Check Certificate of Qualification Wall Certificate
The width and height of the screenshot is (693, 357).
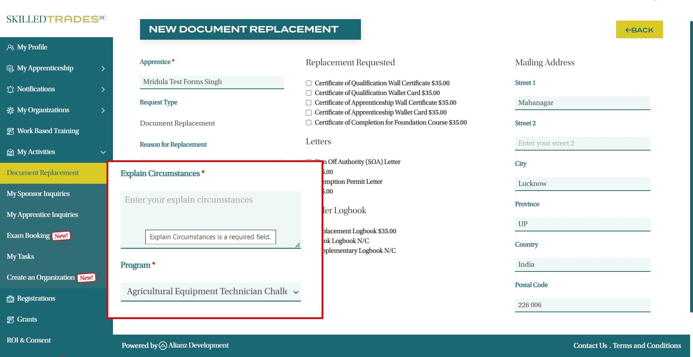coord(309,83)
